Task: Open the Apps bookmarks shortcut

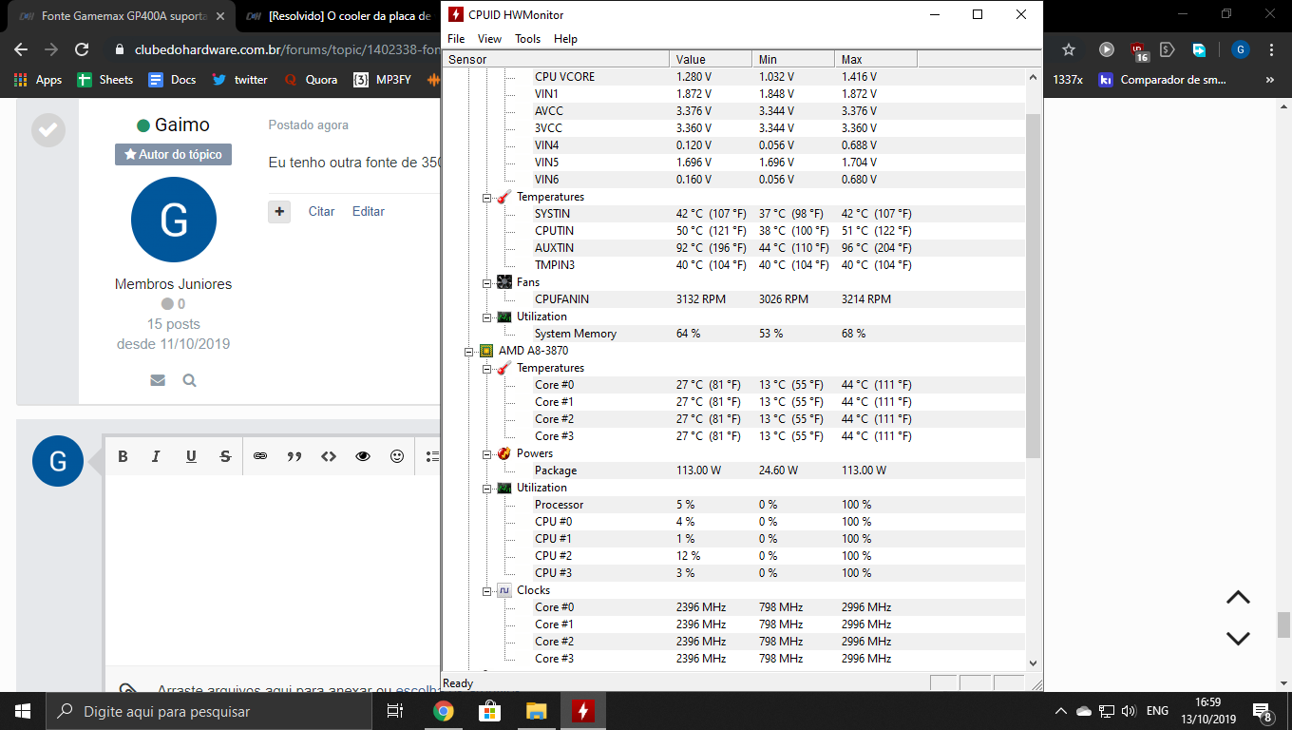Action: point(38,80)
